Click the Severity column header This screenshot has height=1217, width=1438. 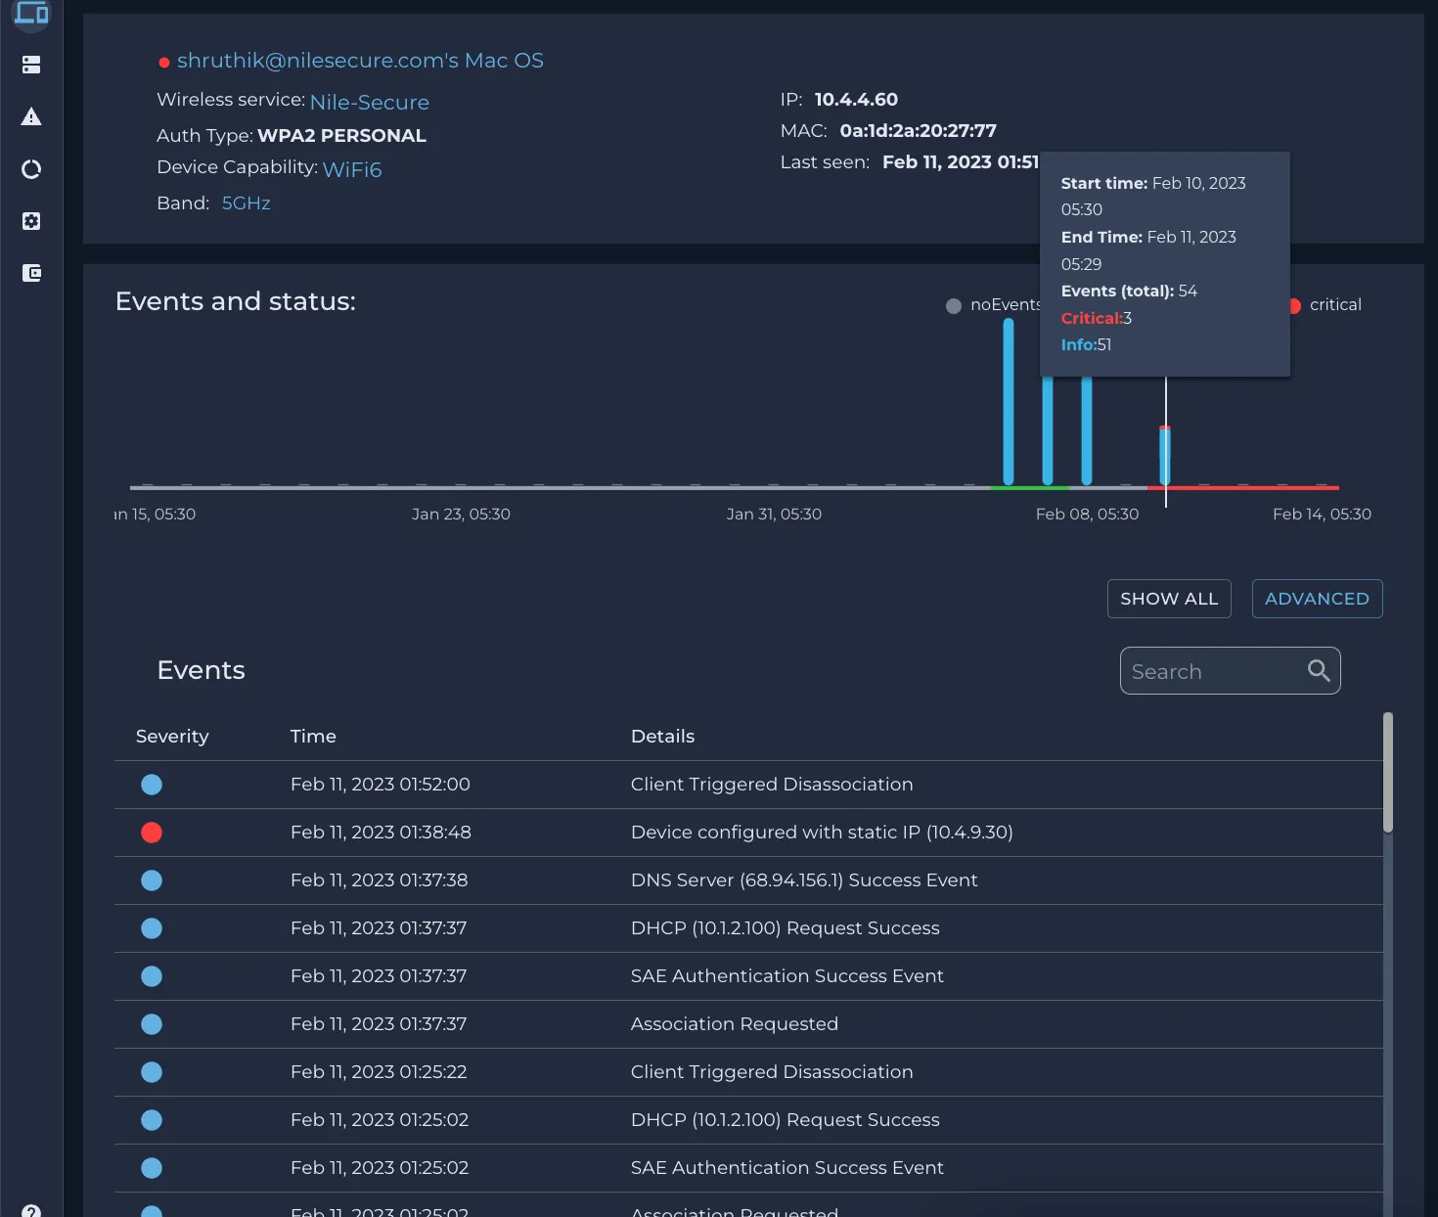172,737
